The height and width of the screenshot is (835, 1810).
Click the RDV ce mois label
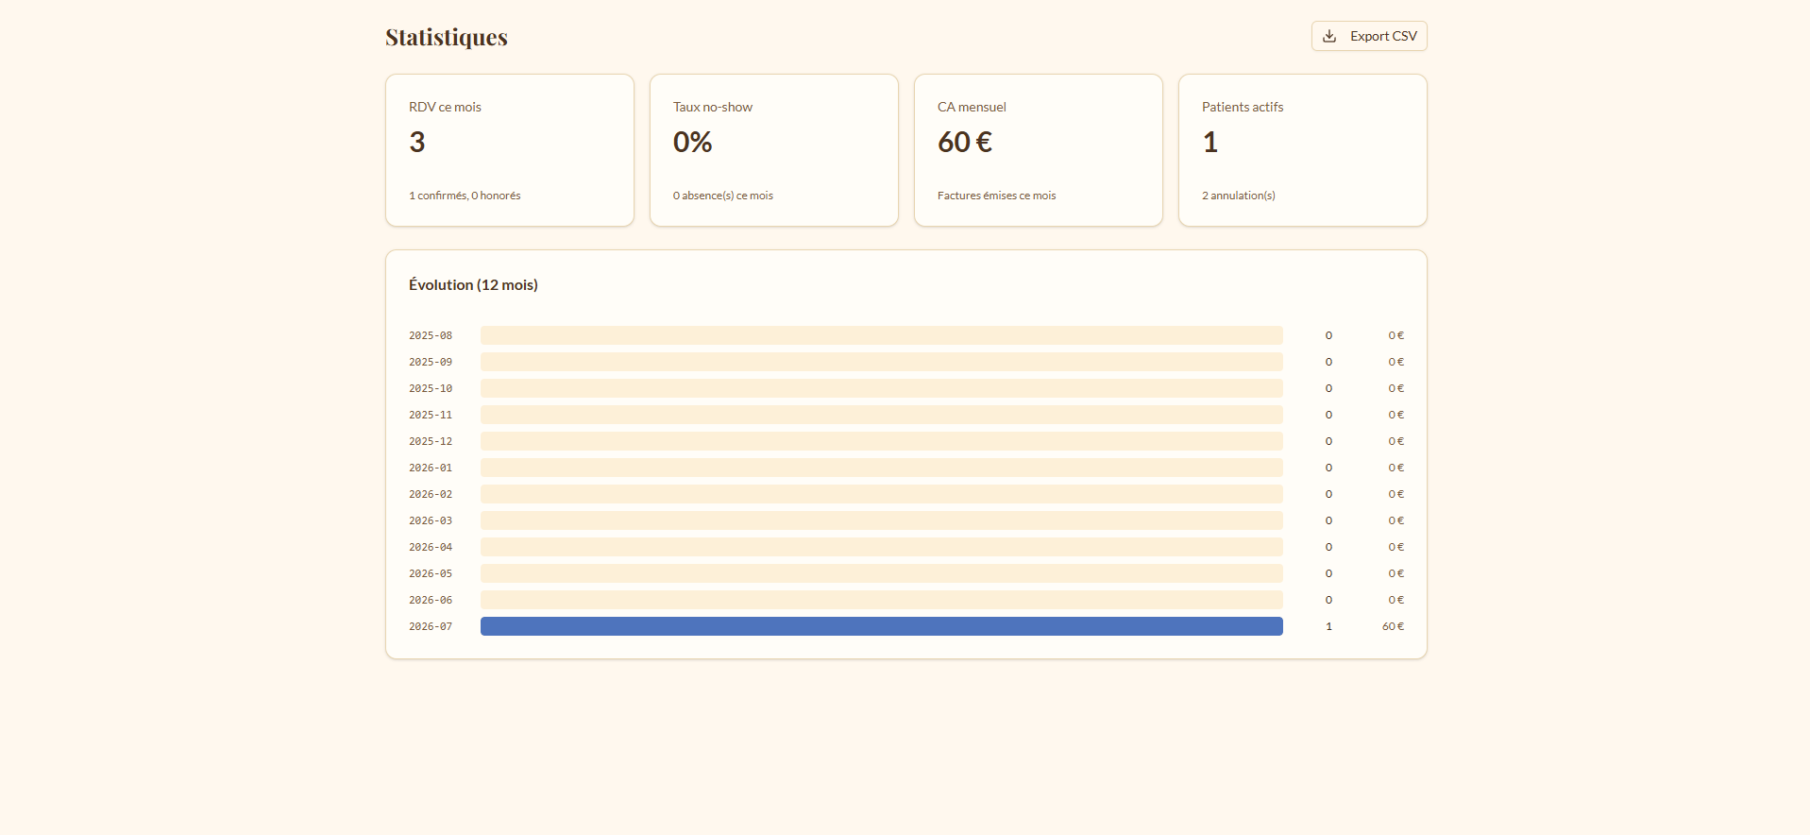(445, 107)
